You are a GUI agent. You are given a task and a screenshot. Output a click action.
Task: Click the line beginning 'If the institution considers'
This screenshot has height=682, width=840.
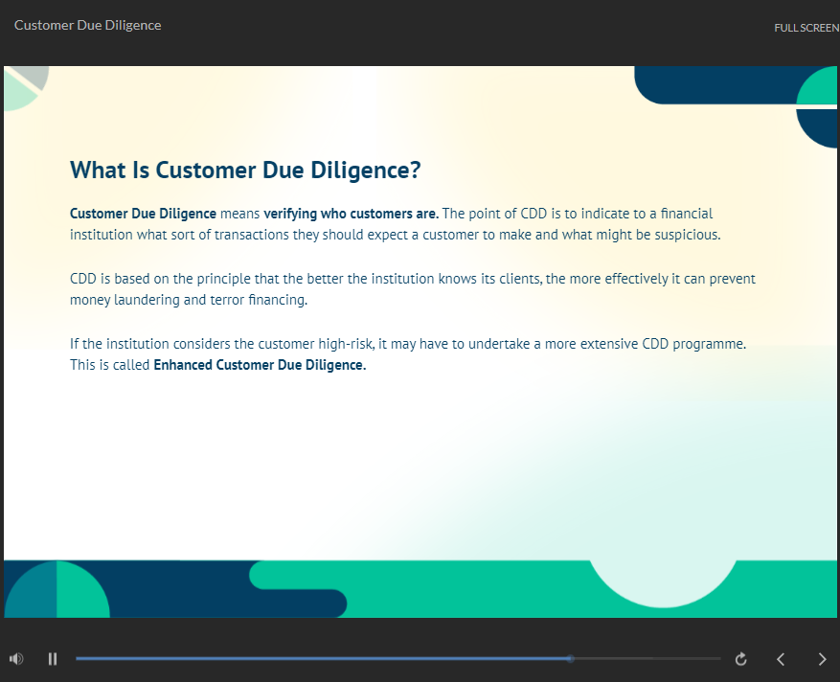[x=408, y=344]
